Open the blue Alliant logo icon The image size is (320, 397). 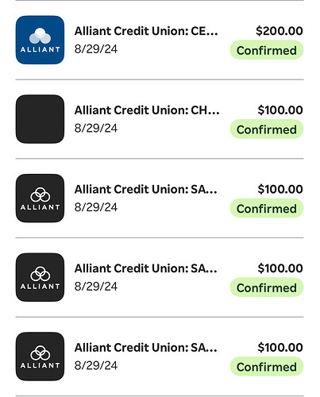coord(40,40)
